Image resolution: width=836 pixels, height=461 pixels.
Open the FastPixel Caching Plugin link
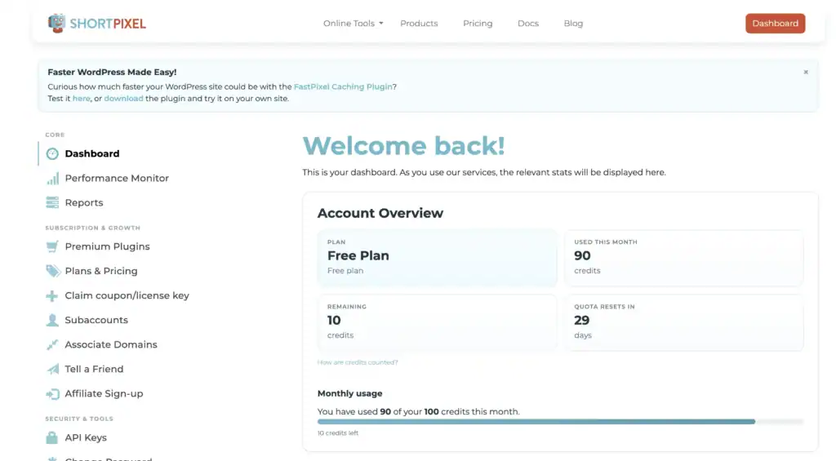click(343, 86)
